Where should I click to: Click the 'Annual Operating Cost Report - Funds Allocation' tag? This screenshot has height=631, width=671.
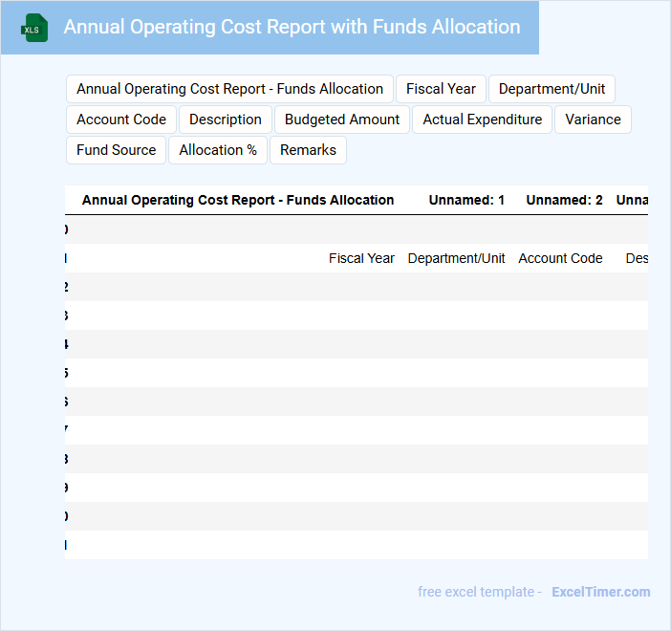click(229, 89)
